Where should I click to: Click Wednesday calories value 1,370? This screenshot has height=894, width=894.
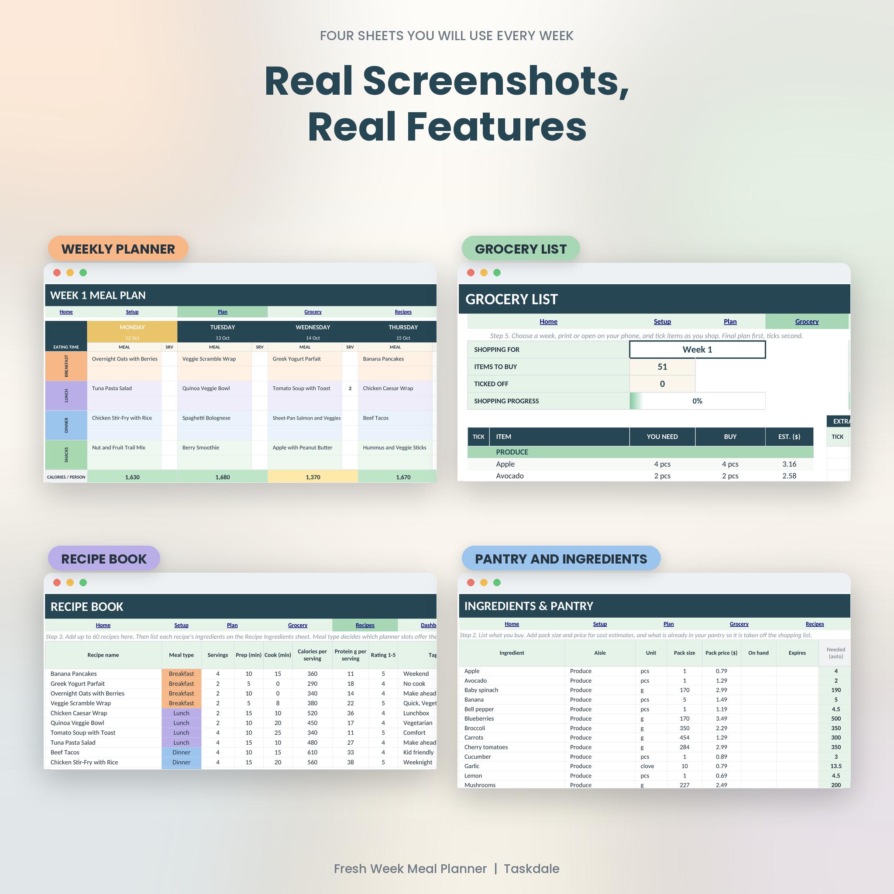(313, 477)
